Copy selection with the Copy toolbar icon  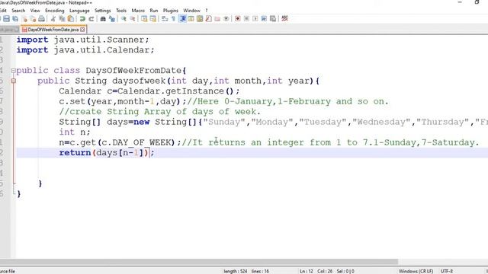click(x=62, y=18)
